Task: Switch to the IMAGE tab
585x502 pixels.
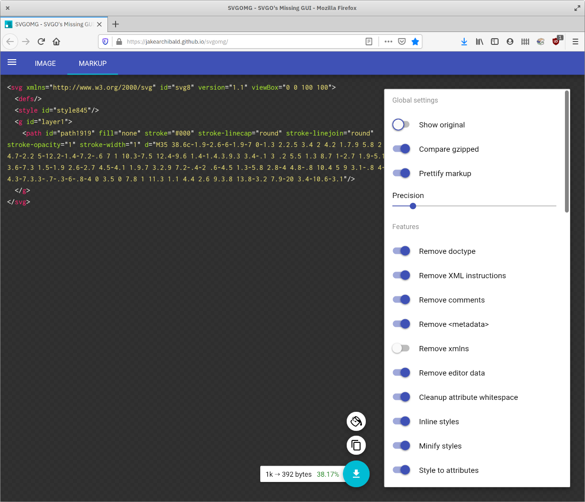Action: [45, 63]
